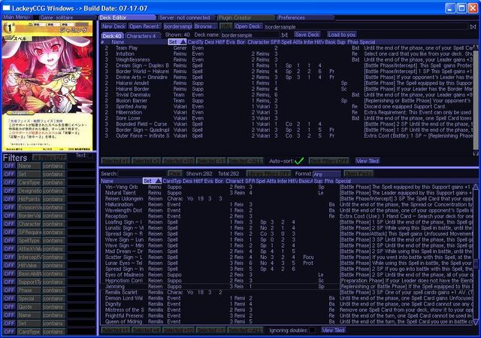Click the upper View Tiled button

[368, 160]
